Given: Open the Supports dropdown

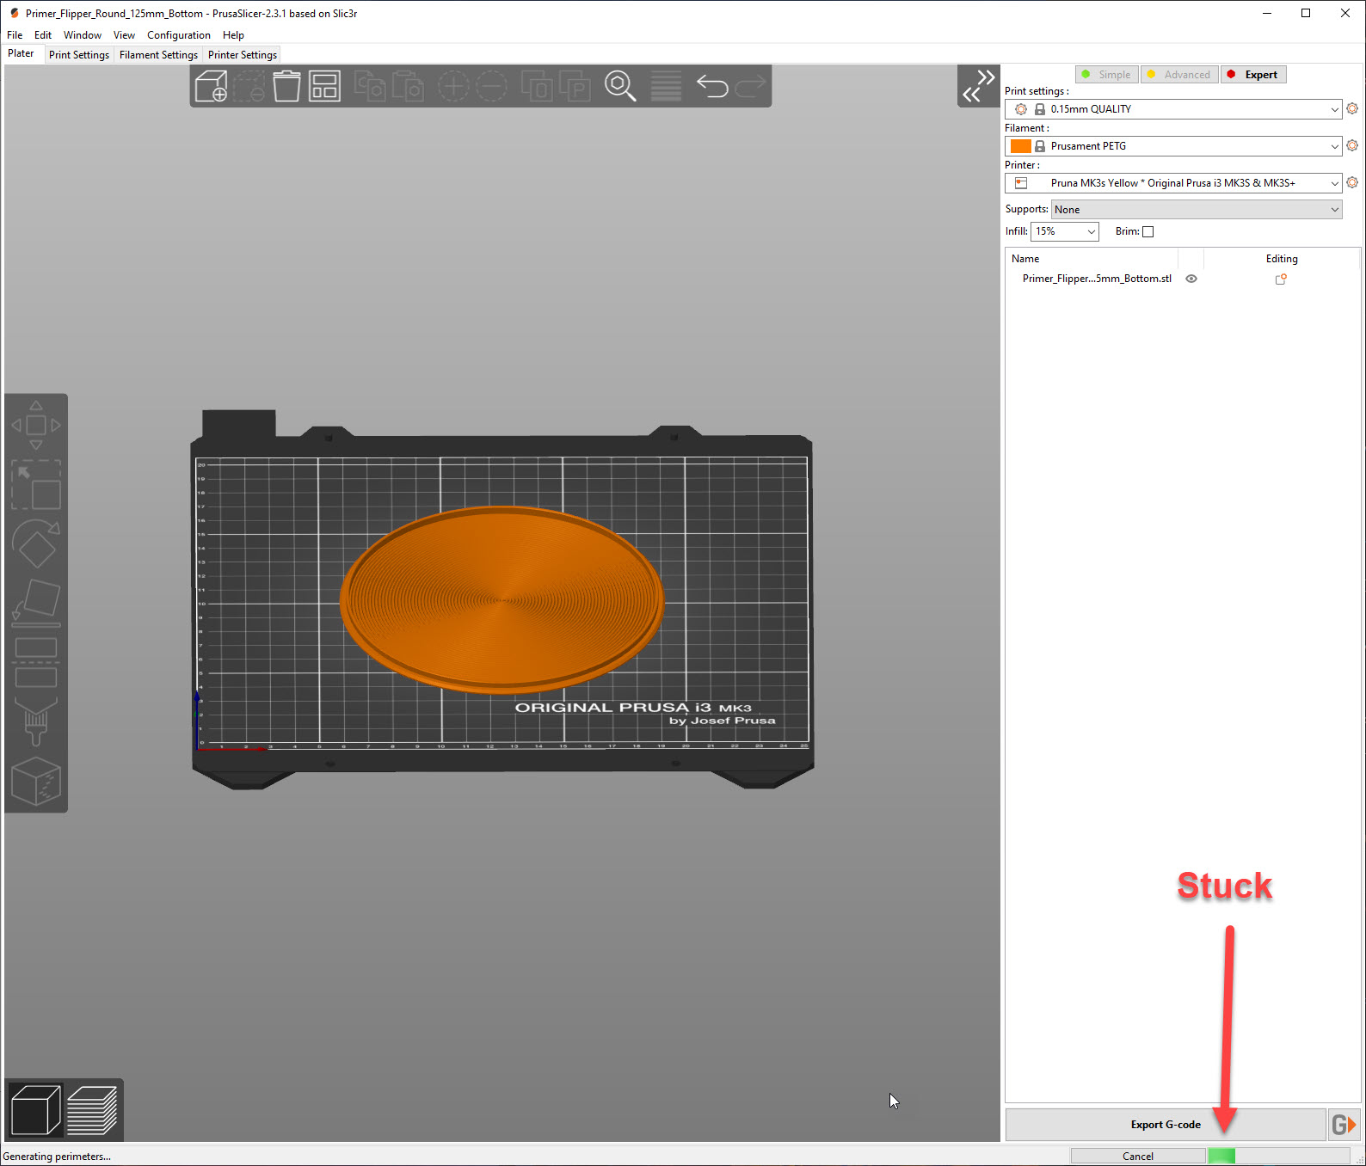Looking at the screenshot, I should tap(1197, 210).
